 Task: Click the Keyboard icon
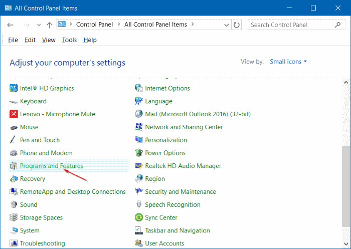pos(14,102)
